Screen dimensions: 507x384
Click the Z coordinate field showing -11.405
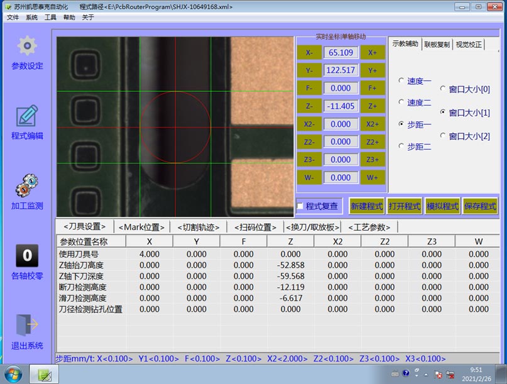pos(341,106)
